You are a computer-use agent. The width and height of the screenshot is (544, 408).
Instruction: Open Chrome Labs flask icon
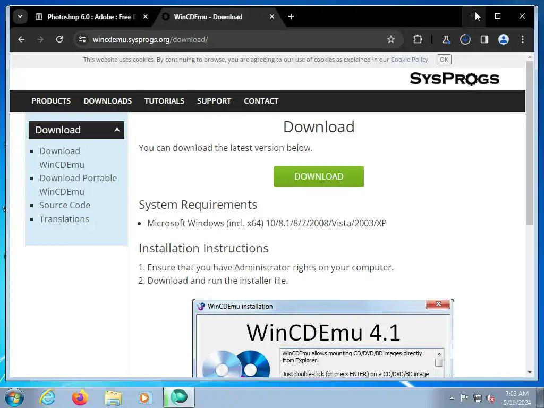coord(446,39)
